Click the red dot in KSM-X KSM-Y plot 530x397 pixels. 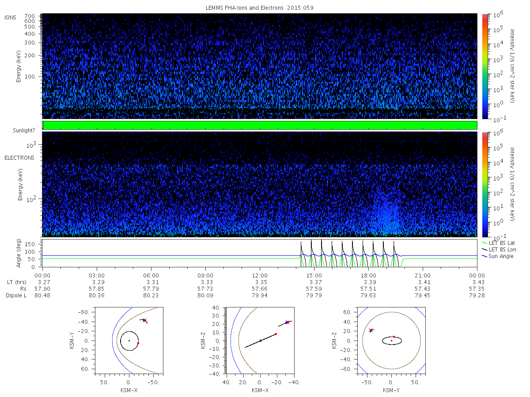138,343
